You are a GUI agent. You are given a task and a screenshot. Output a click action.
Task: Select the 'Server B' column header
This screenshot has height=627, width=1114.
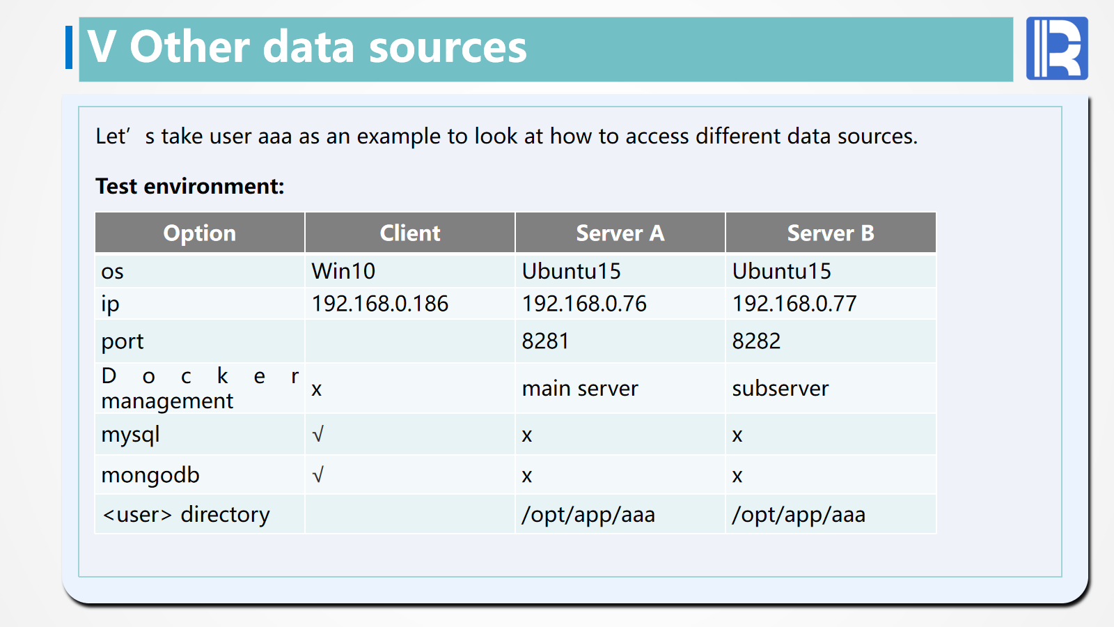coord(830,233)
